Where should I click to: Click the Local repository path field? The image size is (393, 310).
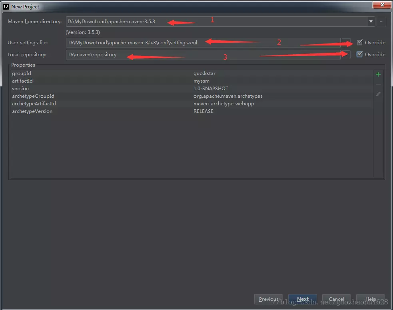coord(203,55)
